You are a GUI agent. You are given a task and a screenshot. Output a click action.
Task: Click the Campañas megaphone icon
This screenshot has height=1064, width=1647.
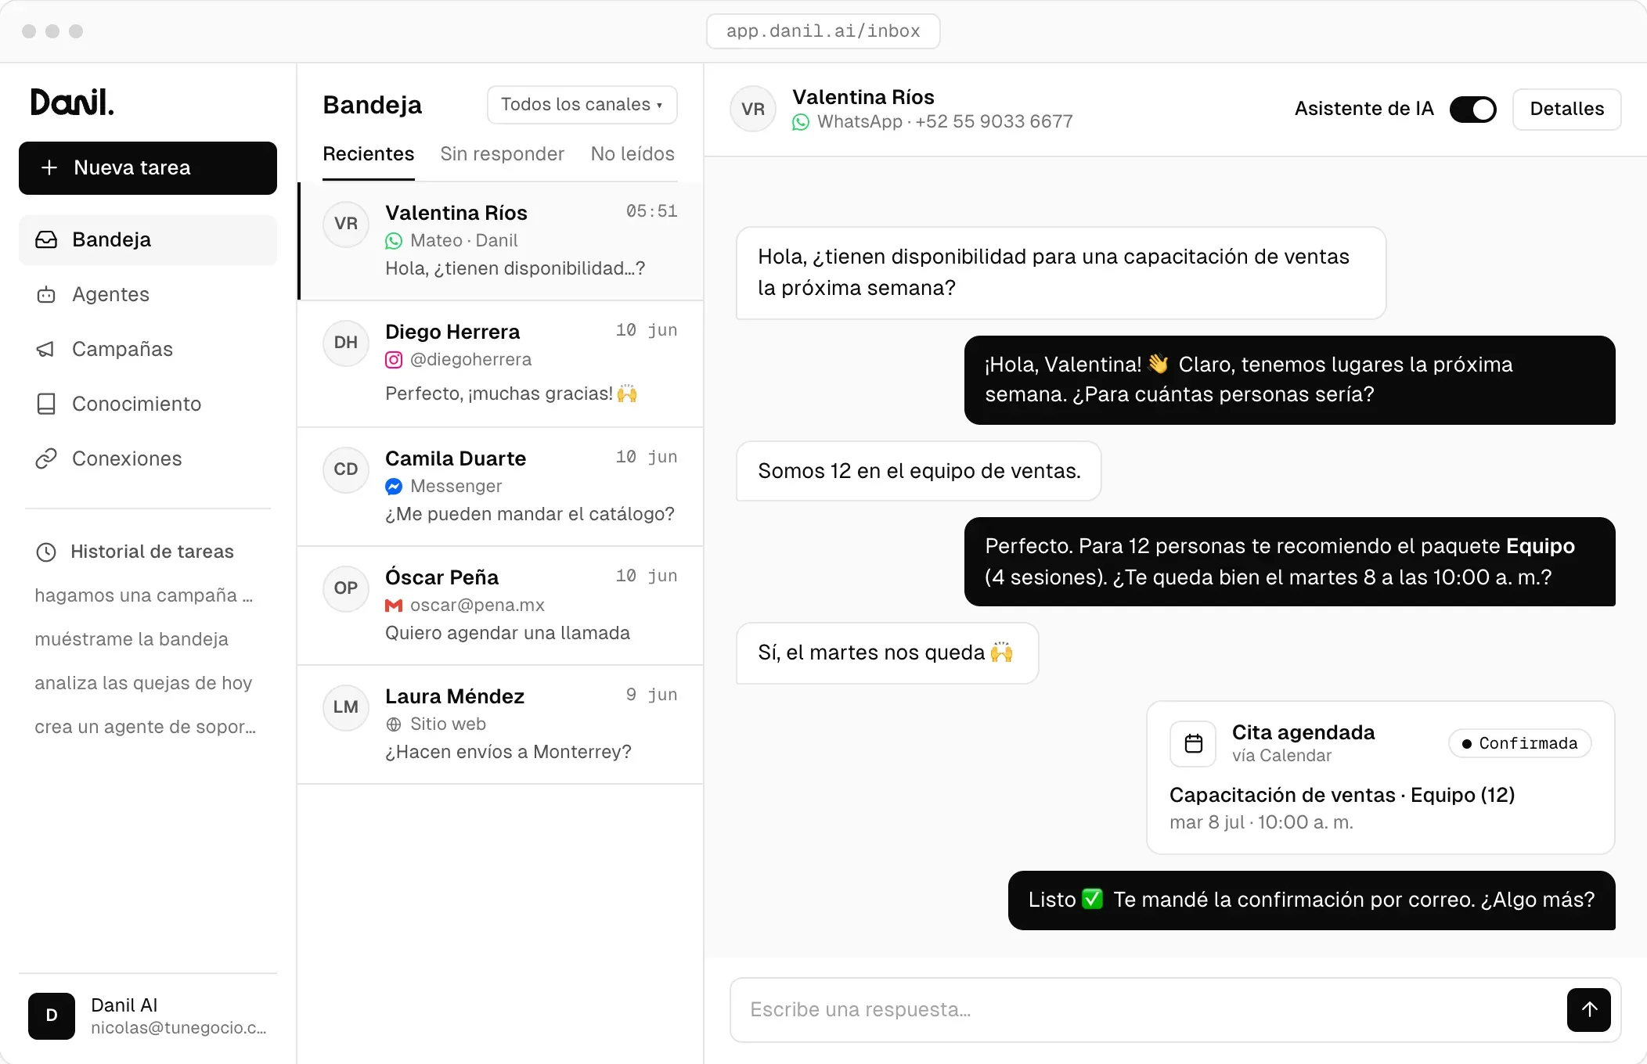tap(46, 349)
